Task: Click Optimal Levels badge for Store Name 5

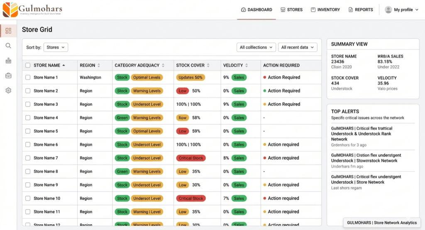Action: click(147, 131)
